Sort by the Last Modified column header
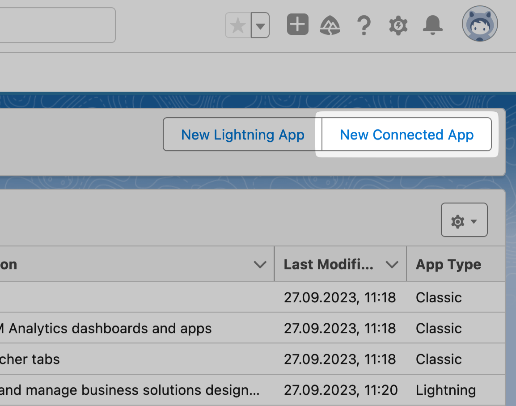The height and width of the screenshot is (406, 516). (329, 264)
